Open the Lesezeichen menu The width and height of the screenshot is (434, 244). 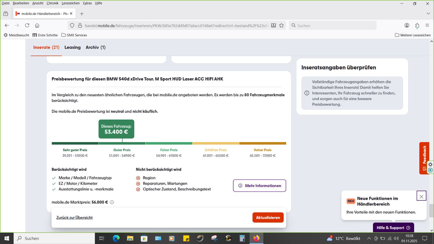[71, 3]
